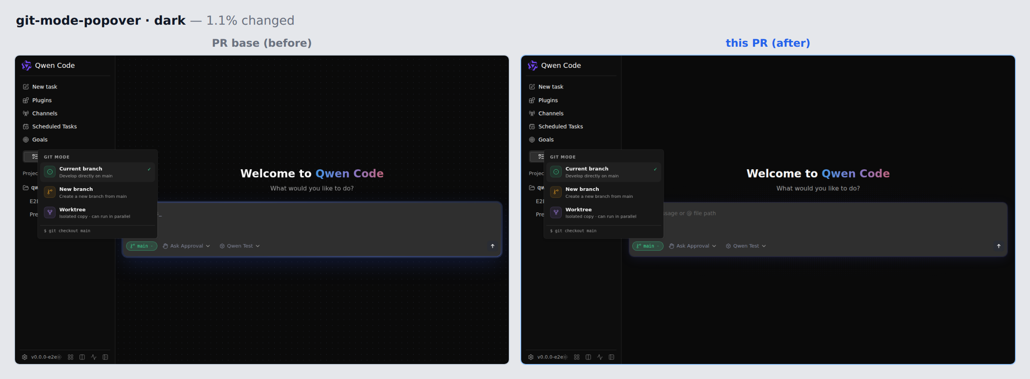Click the GIT MODE heading in before screenshot

[x=56, y=157]
